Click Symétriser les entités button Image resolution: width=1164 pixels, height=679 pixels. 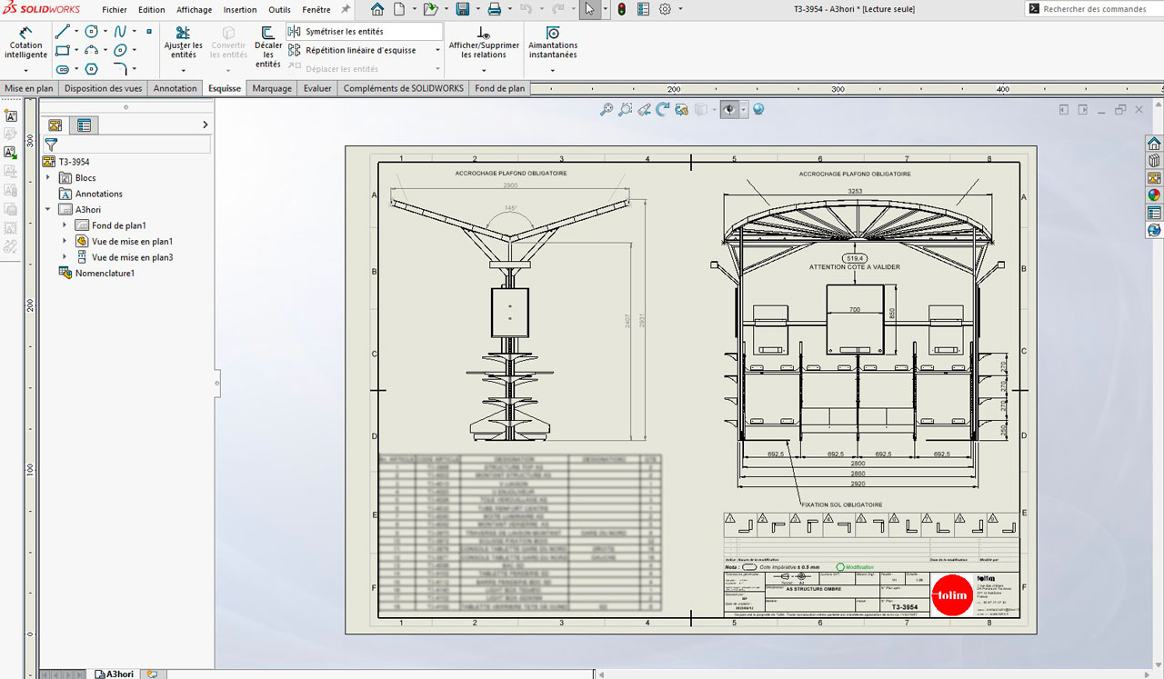pyautogui.click(x=344, y=32)
